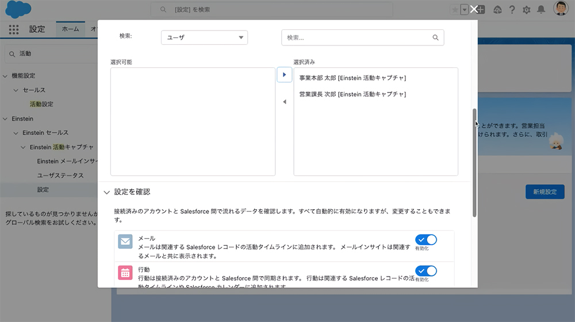This screenshot has height=322, width=575.
Task: Move selection left with the arrow button
Action: click(x=284, y=102)
